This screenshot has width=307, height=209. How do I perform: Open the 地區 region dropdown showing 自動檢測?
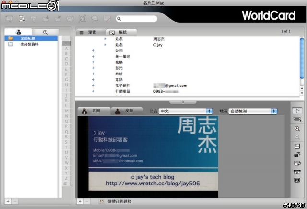tap(253, 111)
